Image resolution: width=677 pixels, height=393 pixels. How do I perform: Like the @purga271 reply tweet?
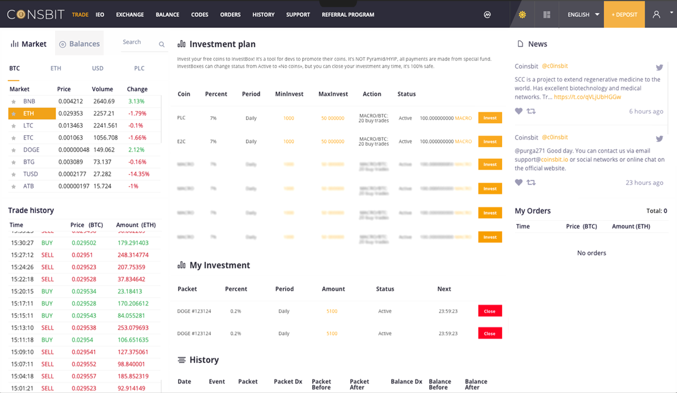click(x=519, y=182)
